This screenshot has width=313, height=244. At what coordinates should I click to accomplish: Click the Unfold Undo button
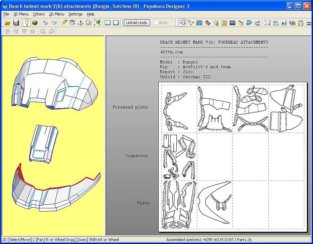(x=137, y=23)
